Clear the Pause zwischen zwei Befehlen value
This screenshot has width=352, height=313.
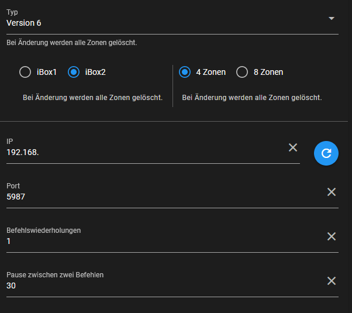332,281
